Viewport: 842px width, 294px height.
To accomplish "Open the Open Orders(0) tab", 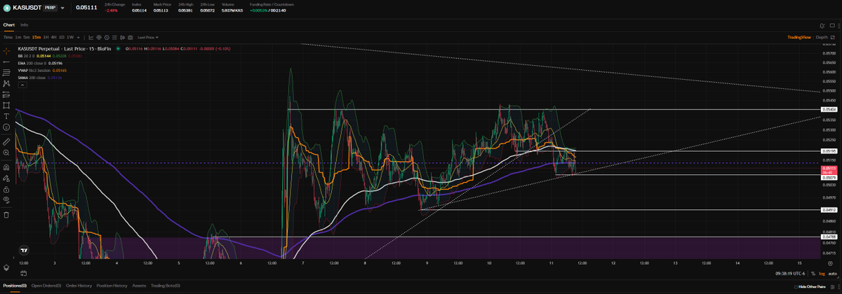I will point(46,286).
